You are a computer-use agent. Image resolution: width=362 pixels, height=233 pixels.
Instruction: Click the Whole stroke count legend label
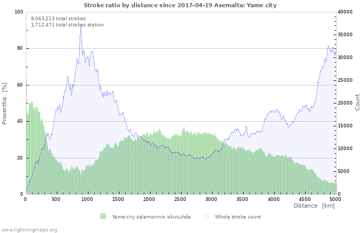click(x=238, y=217)
